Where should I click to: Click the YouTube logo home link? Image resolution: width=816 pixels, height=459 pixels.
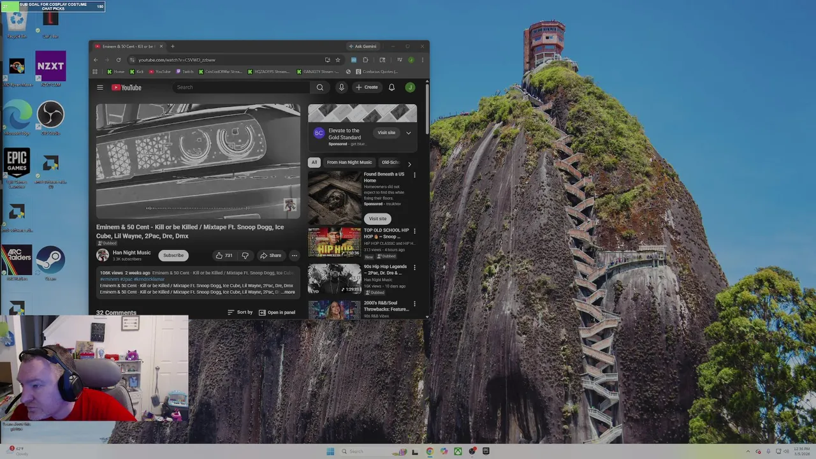click(126, 87)
